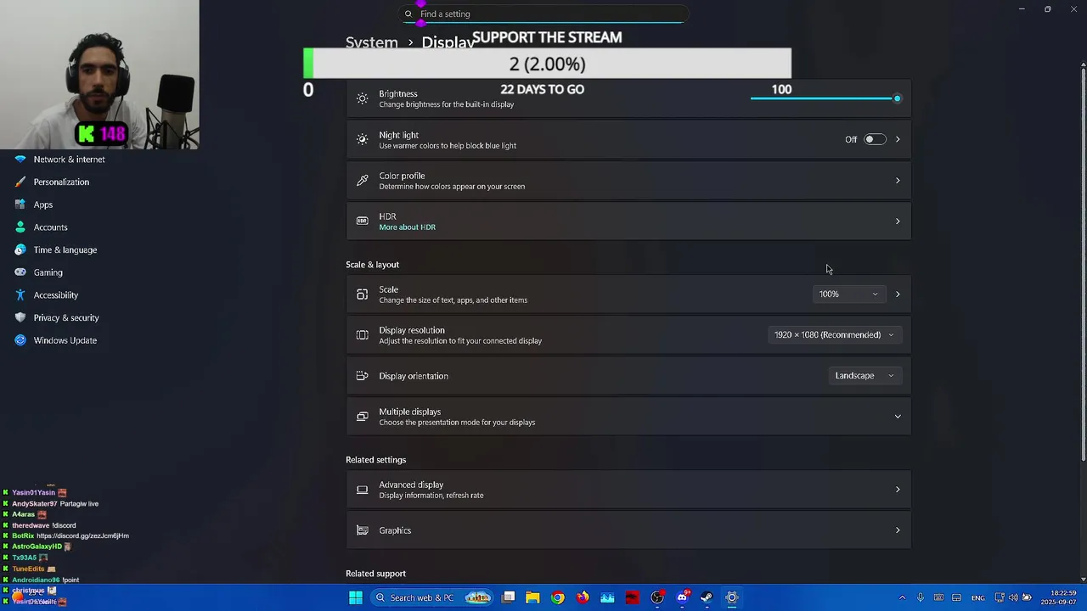Viewport: 1087px width, 611px height.
Task: Open the HDR settings arrow
Action: [x=898, y=221]
